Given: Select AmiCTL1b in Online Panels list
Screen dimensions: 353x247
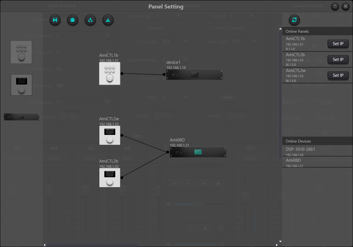Looking at the screenshot, I should click(x=317, y=43).
